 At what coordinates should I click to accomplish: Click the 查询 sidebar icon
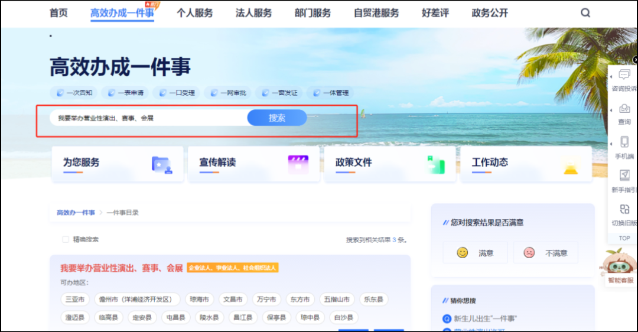tap(624, 109)
